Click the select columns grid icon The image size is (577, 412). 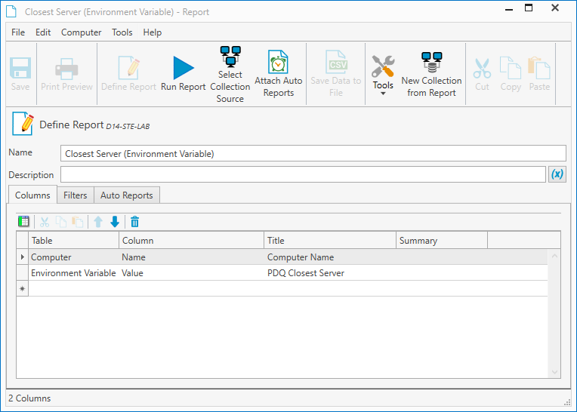pos(23,221)
